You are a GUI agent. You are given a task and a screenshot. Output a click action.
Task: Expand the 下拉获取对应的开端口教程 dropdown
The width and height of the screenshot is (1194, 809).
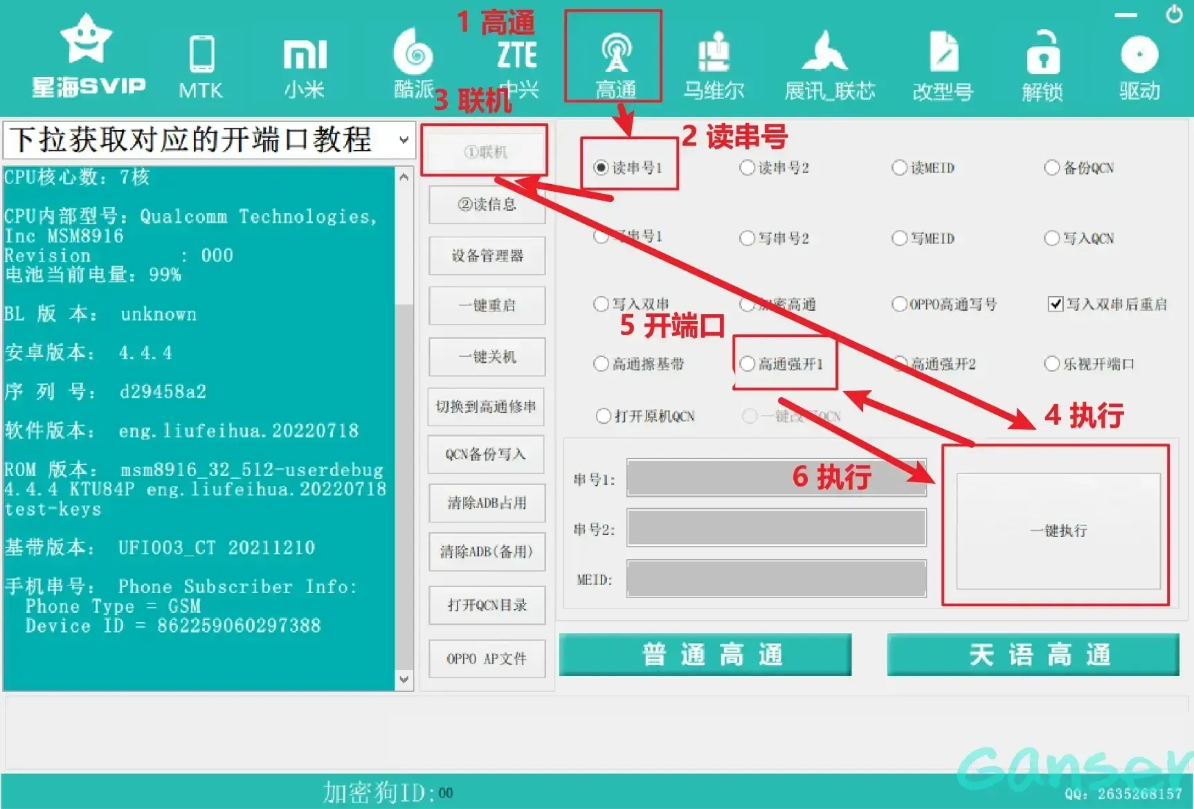(x=404, y=140)
